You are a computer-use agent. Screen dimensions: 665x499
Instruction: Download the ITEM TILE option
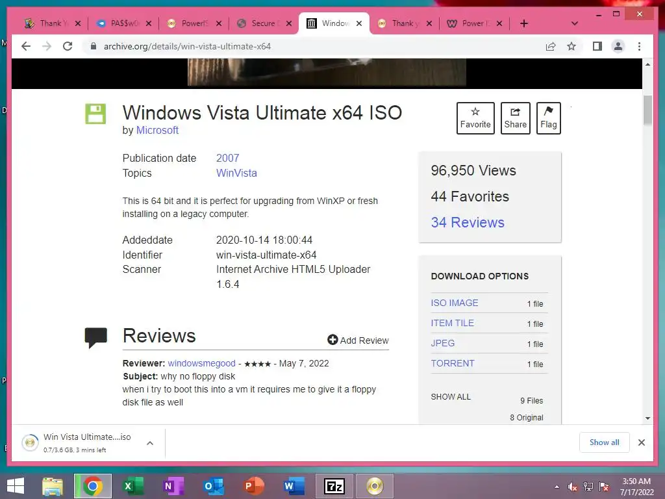point(453,323)
